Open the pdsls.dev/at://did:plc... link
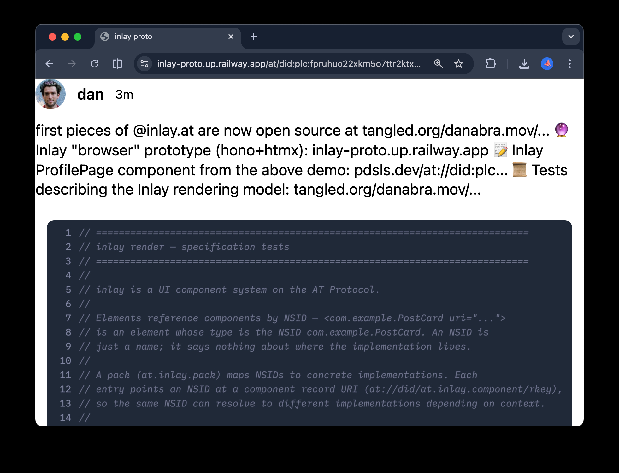 431,171
